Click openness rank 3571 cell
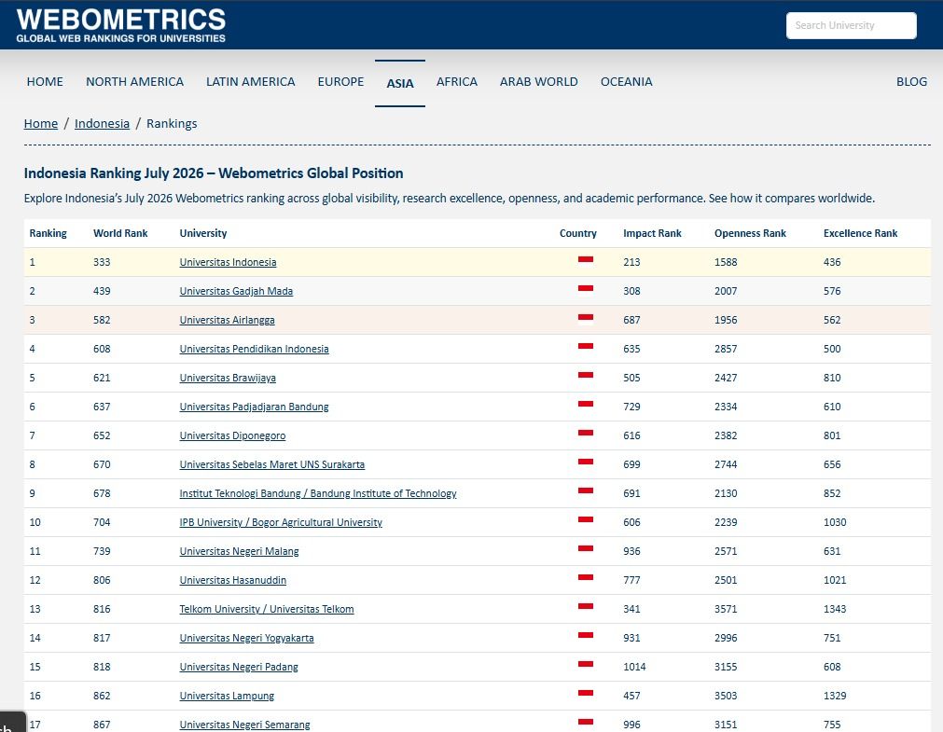 tap(726, 609)
